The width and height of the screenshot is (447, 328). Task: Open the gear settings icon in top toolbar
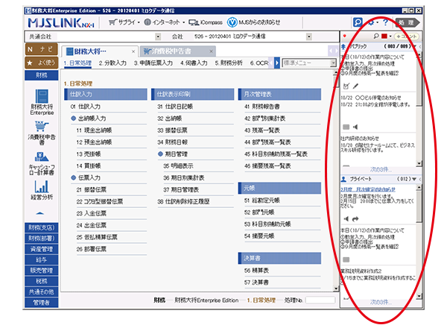pyautogui.click(x=371, y=22)
